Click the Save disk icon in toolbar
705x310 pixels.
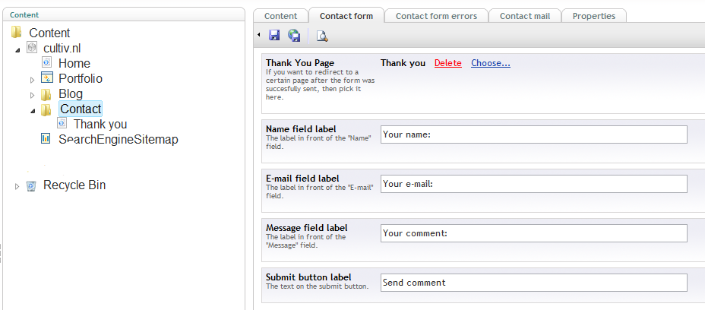[274, 35]
